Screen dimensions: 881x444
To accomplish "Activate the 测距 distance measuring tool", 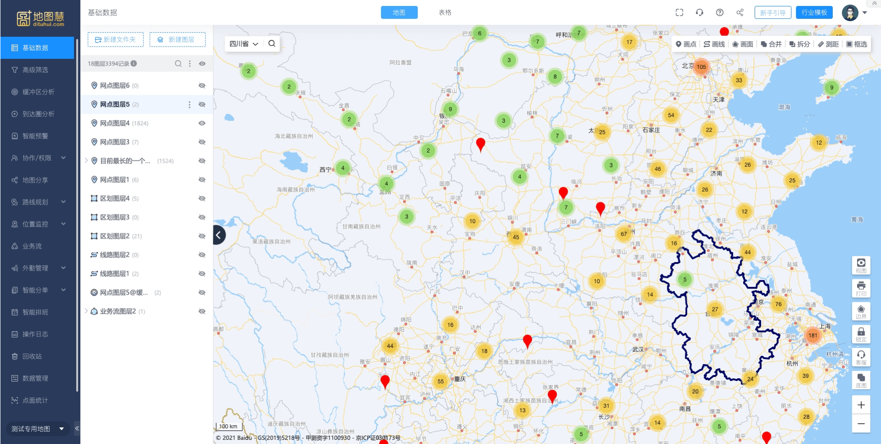I will click(828, 44).
